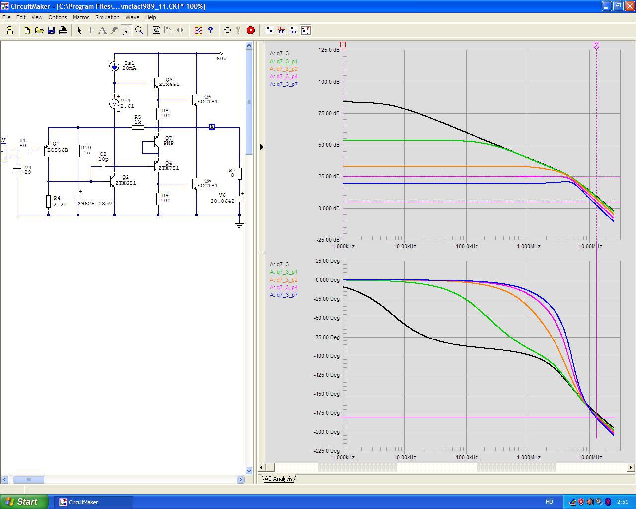
Task: Switch to the AC Analysis tab
Action: [x=278, y=479]
